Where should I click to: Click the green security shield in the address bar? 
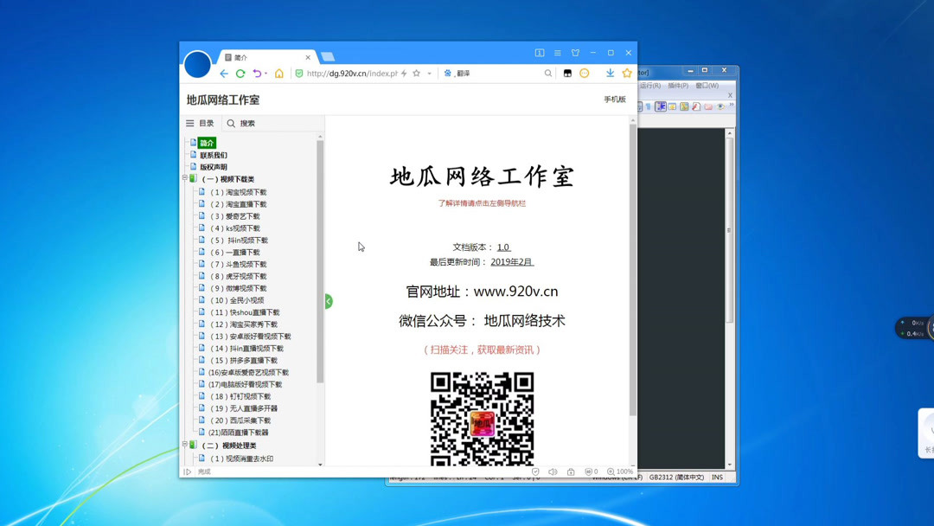[300, 73]
